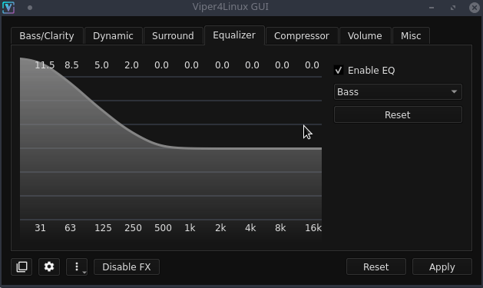Click the EQ preset Reset button
This screenshot has width=483, height=288.
coord(398,115)
